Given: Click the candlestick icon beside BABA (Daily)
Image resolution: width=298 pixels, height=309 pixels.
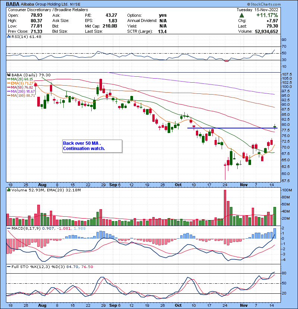Looking at the screenshot, I should click(9, 75).
